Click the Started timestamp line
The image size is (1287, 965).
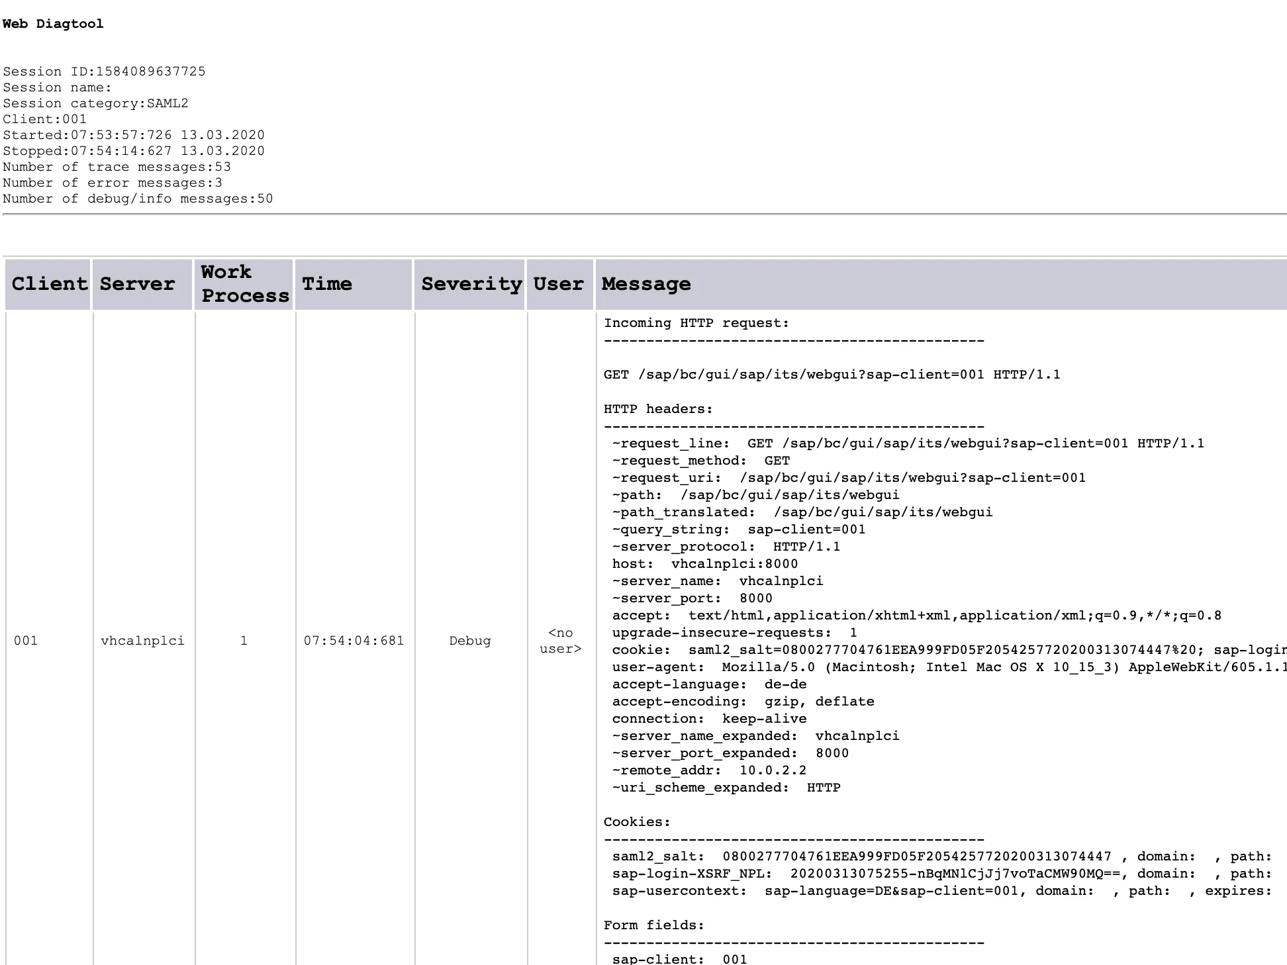click(x=133, y=135)
